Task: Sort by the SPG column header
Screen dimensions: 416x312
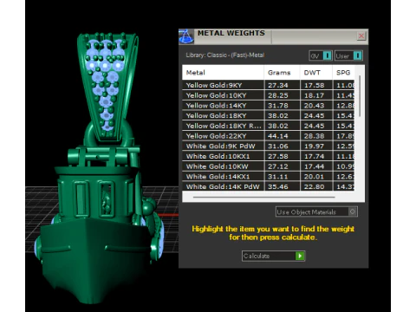Action: pos(343,73)
